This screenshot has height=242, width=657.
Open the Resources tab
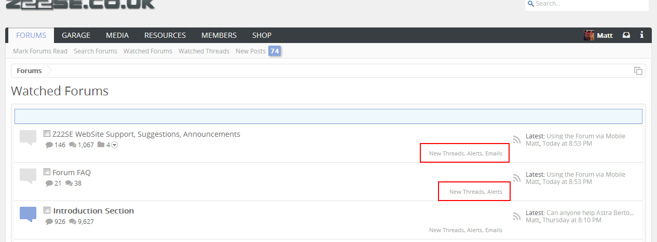click(x=165, y=35)
